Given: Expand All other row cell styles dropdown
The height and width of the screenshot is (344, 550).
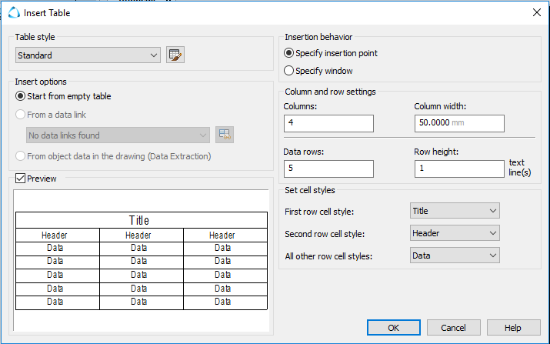Looking at the screenshot, I should pos(455,255).
